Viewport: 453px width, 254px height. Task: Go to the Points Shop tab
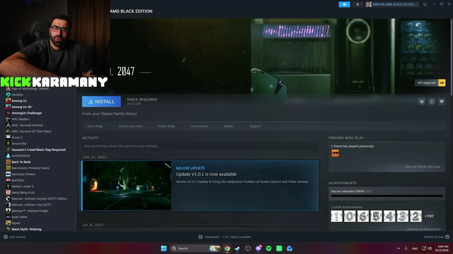166,126
